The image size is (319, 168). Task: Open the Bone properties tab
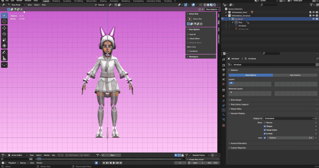(x=224, y=115)
